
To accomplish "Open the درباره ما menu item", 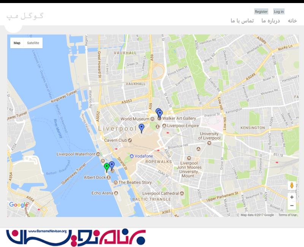I will pos(271,21).
